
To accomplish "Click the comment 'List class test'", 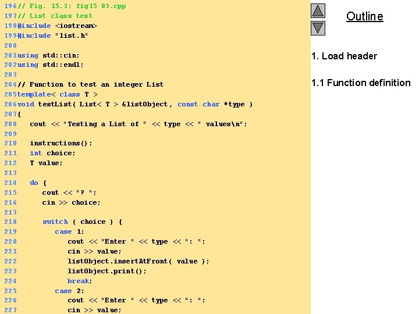I will (55, 16).
